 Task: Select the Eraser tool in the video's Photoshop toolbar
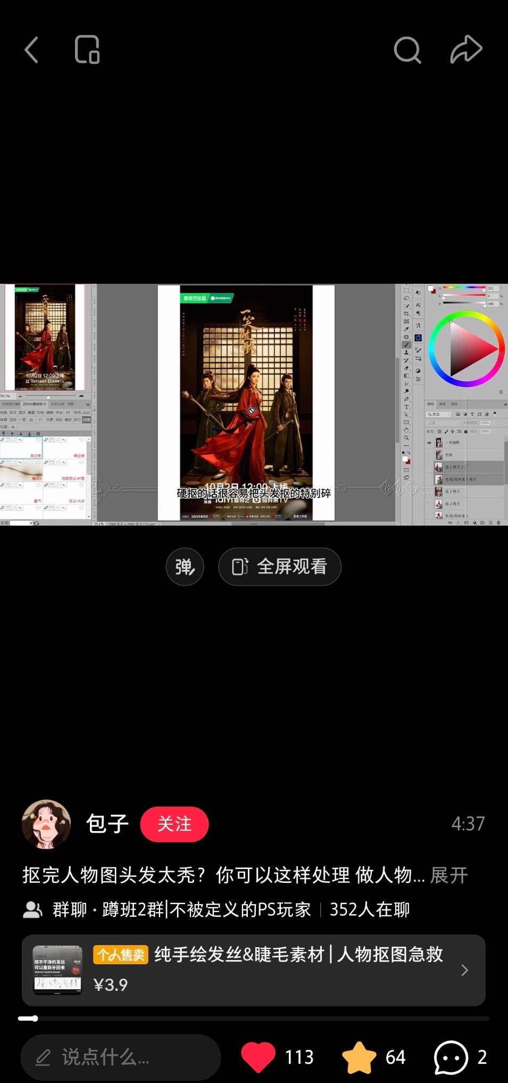click(406, 368)
